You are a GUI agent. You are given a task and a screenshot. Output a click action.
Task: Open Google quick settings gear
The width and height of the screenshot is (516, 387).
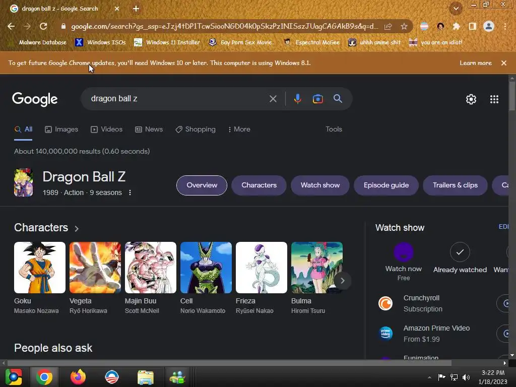pyautogui.click(x=471, y=99)
